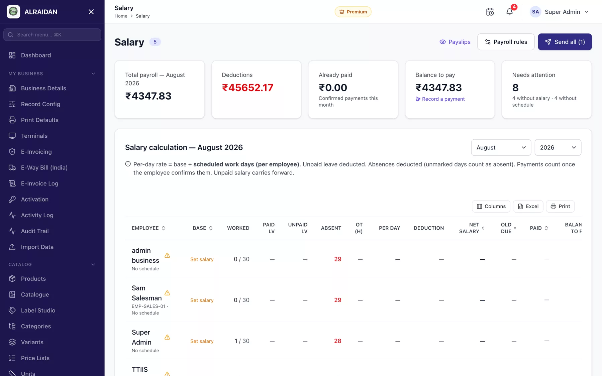
Task: Click the Deductions ₹45652.17 value
Action: (x=247, y=88)
